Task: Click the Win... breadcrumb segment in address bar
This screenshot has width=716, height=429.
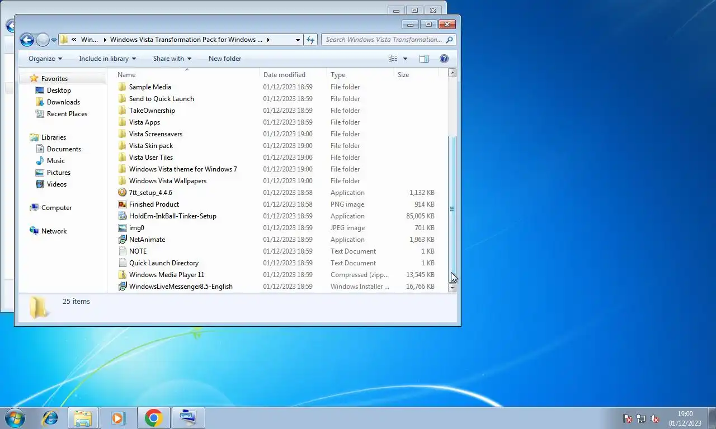Action: pos(89,40)
